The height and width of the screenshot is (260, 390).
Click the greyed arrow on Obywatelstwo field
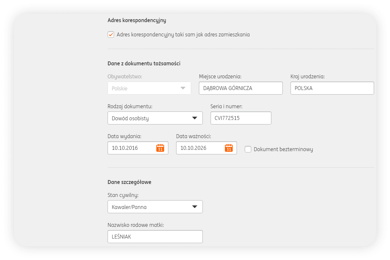pyautogui.click(x=183, y=88)
